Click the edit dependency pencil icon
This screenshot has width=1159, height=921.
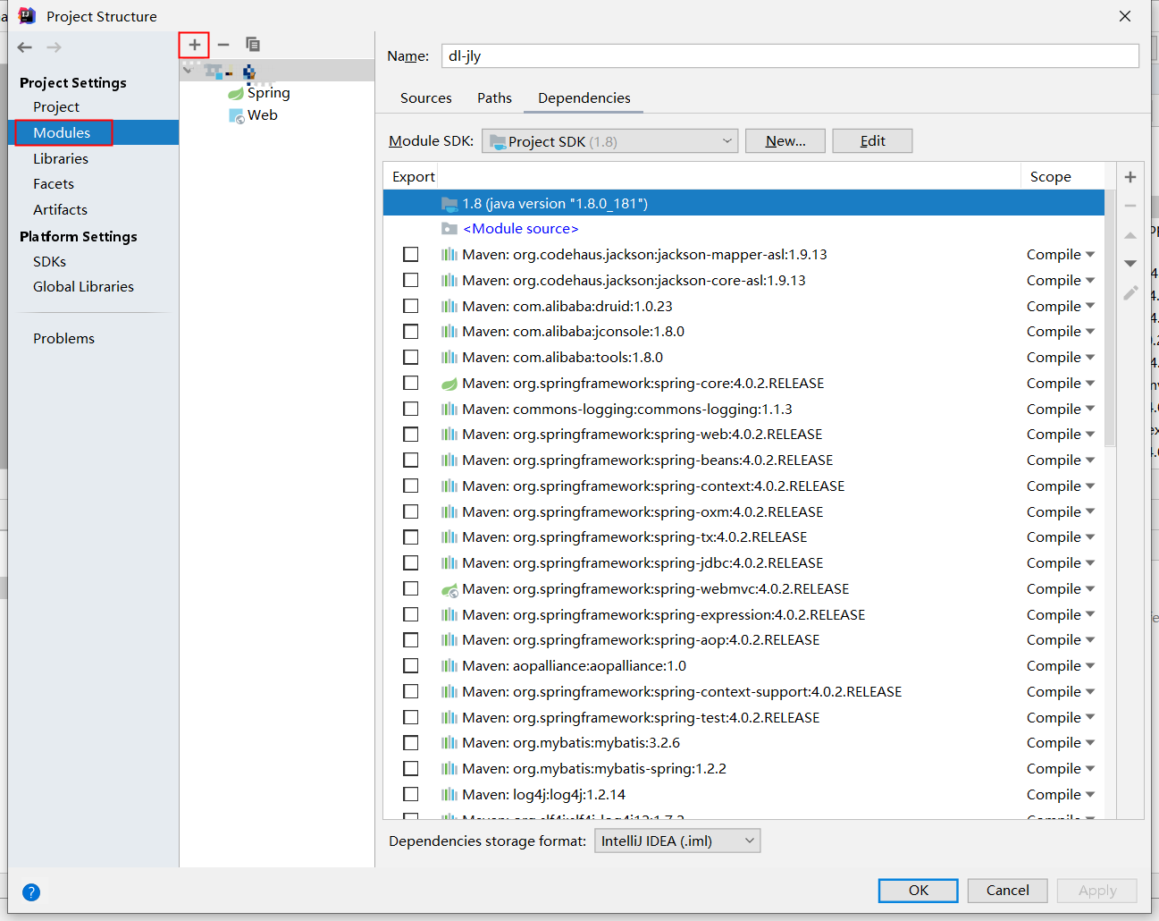click(x=1130, y=292)
